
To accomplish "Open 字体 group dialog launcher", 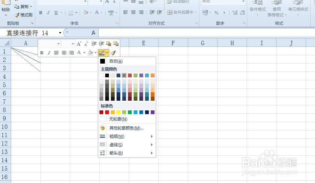I will 117,23.
